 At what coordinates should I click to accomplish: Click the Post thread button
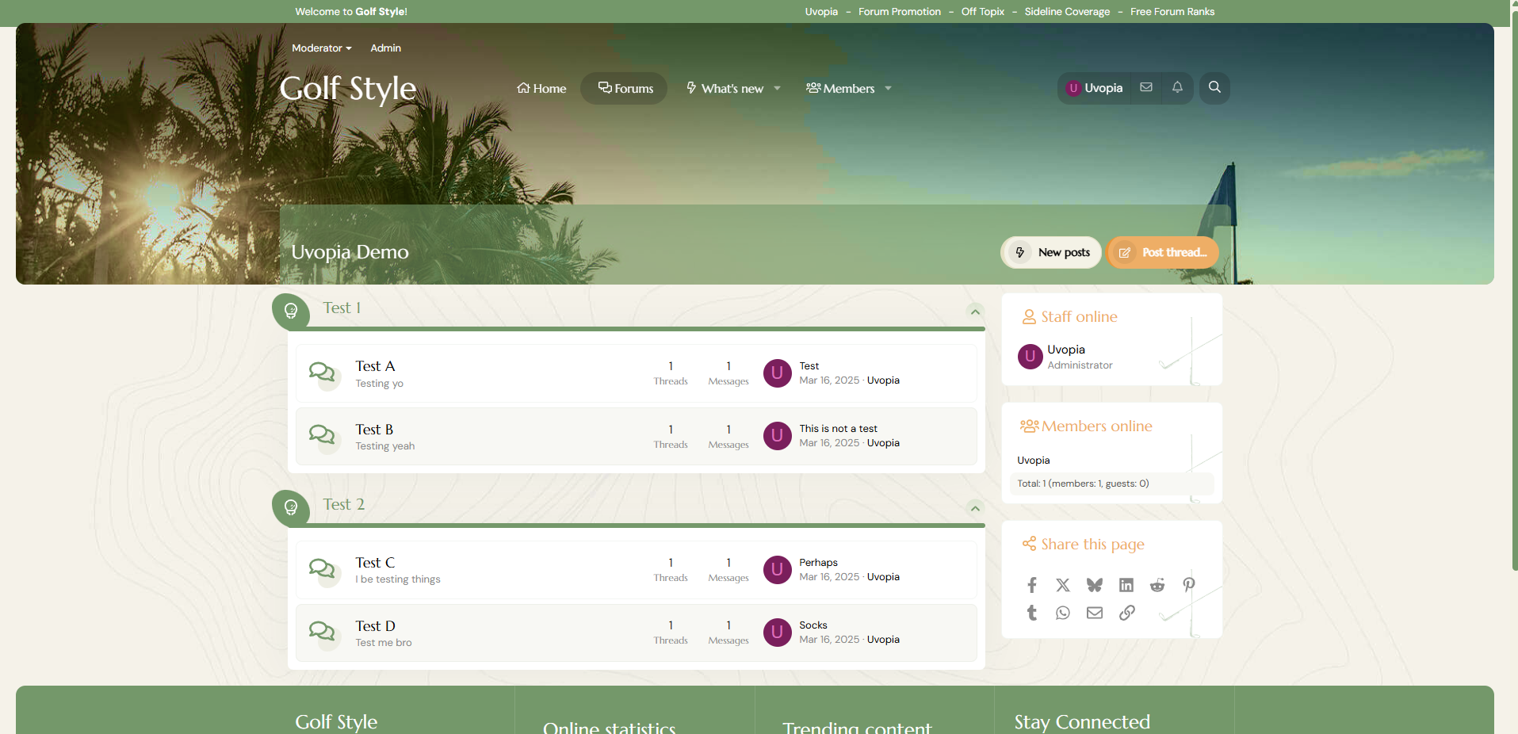point(1163,253)
